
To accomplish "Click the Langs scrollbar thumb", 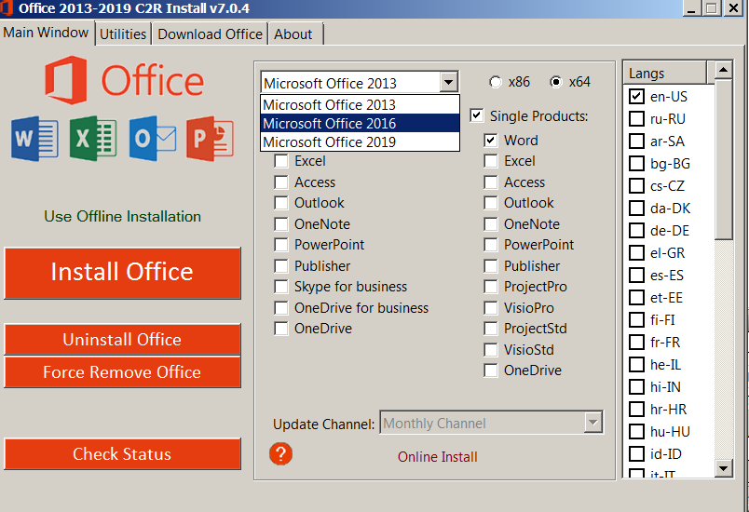I will click(x=723, y=159).
